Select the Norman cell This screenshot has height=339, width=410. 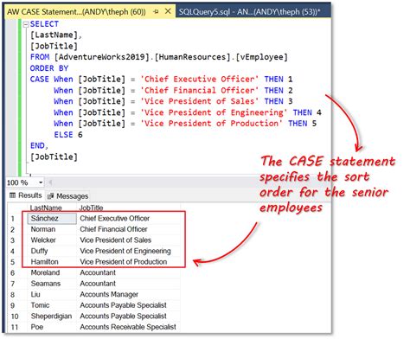click(52, 229)
